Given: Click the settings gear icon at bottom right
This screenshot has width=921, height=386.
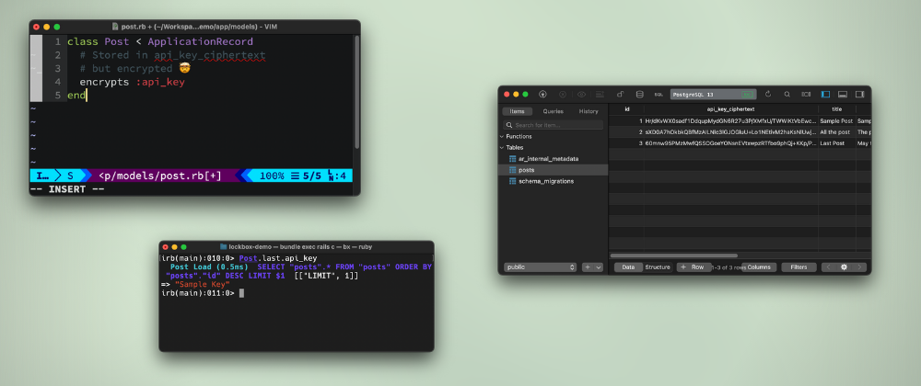Looking at the screenshot, I should click(844, 267).
